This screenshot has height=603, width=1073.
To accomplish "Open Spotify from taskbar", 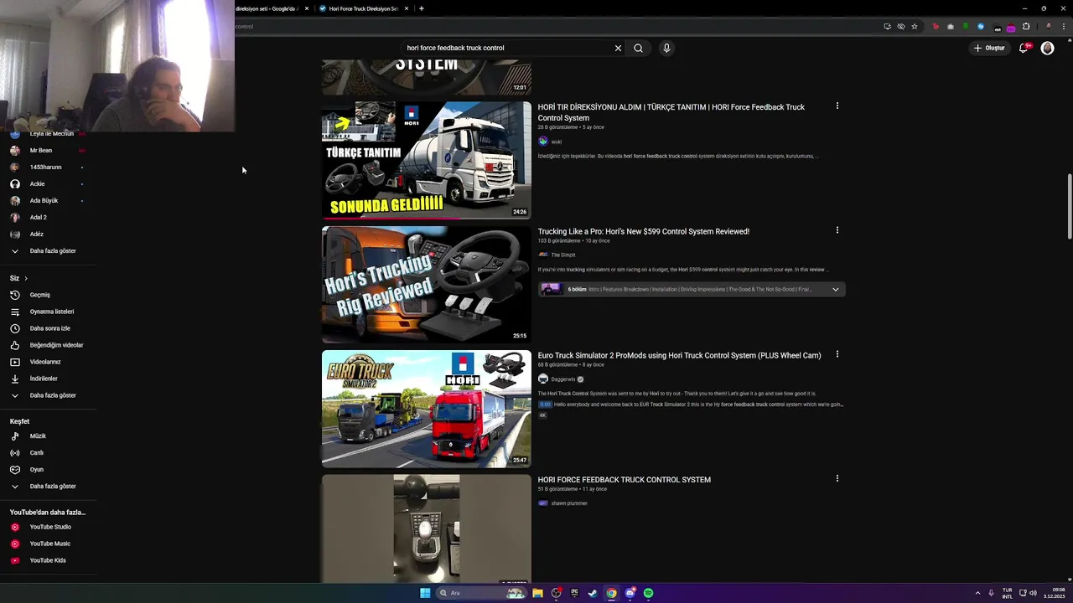I will click(648, 593).
